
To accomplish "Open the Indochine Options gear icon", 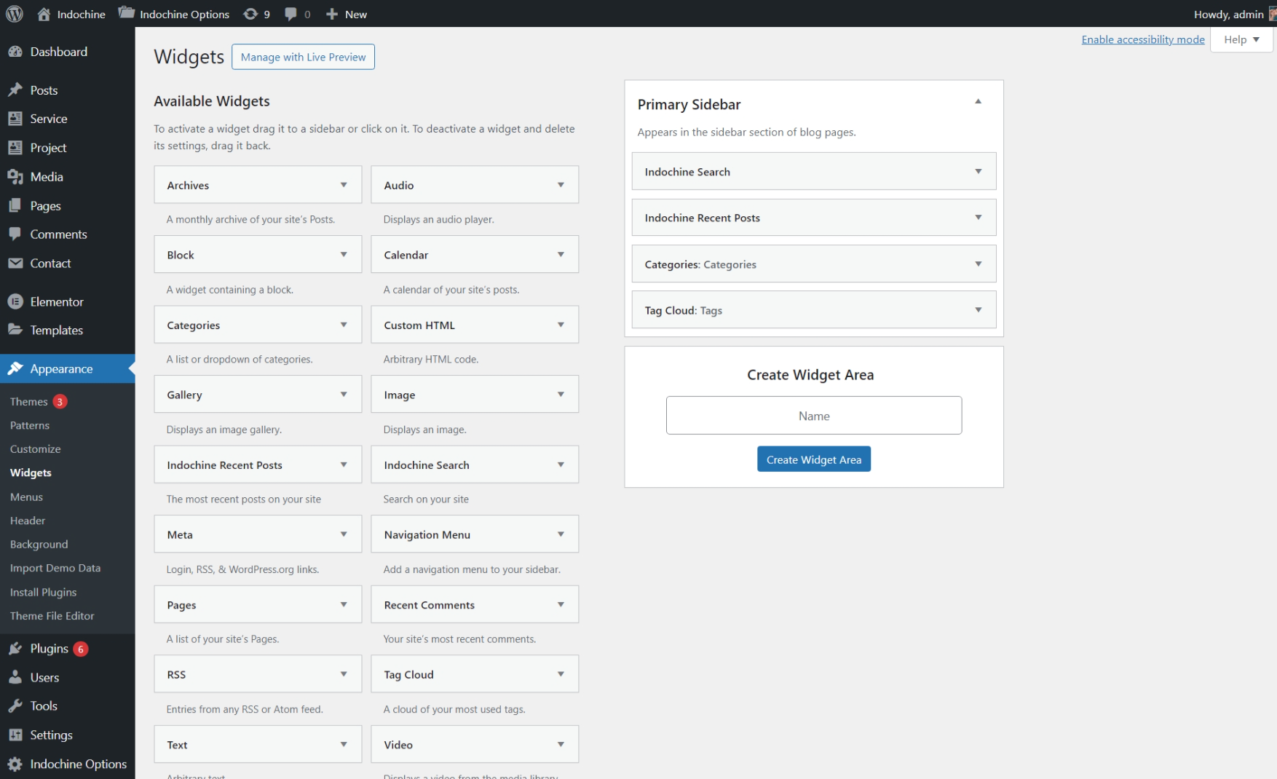I will pos(15,764).
